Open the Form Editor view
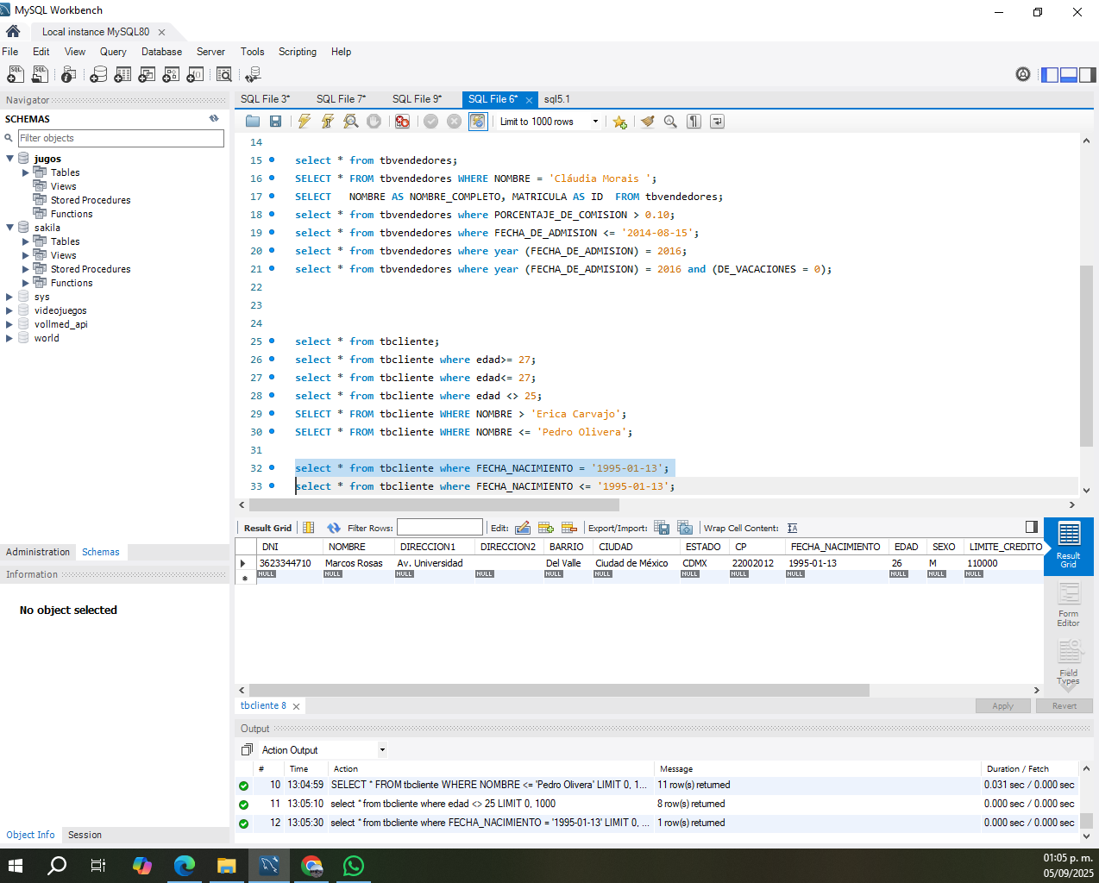Viewport: 1099px width, 883px height. (x=1069, y=604)
